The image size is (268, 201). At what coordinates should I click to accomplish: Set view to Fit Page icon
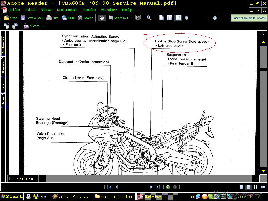(x=170, y=18)
